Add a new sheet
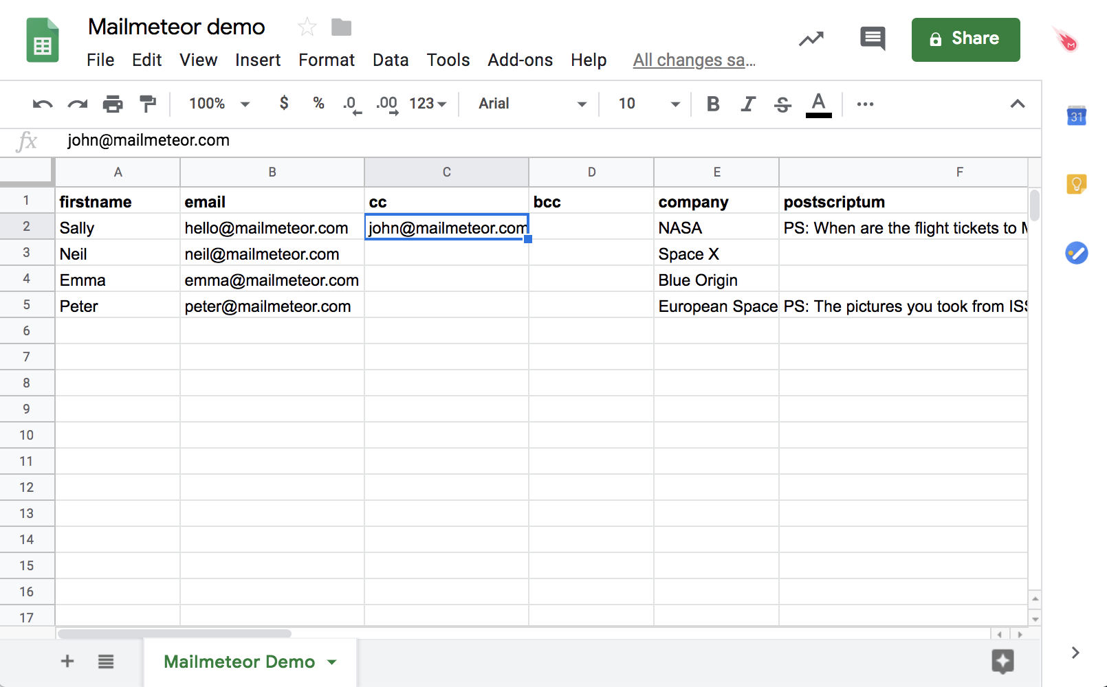The height and width of the screenshot is (687, 1107). coord(67,661)
